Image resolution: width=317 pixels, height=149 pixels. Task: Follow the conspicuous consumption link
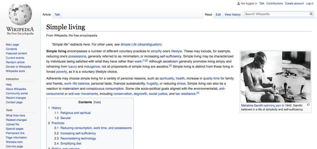click(105, 89)
